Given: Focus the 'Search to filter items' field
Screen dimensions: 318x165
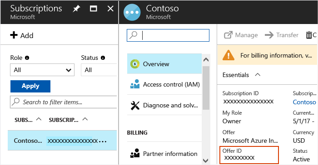Looking at the screenshot, I should 64,102.
